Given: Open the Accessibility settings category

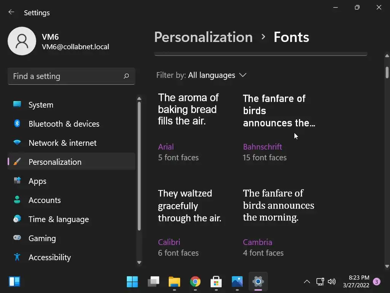Looking at the screenshot, I should (72, 257).
